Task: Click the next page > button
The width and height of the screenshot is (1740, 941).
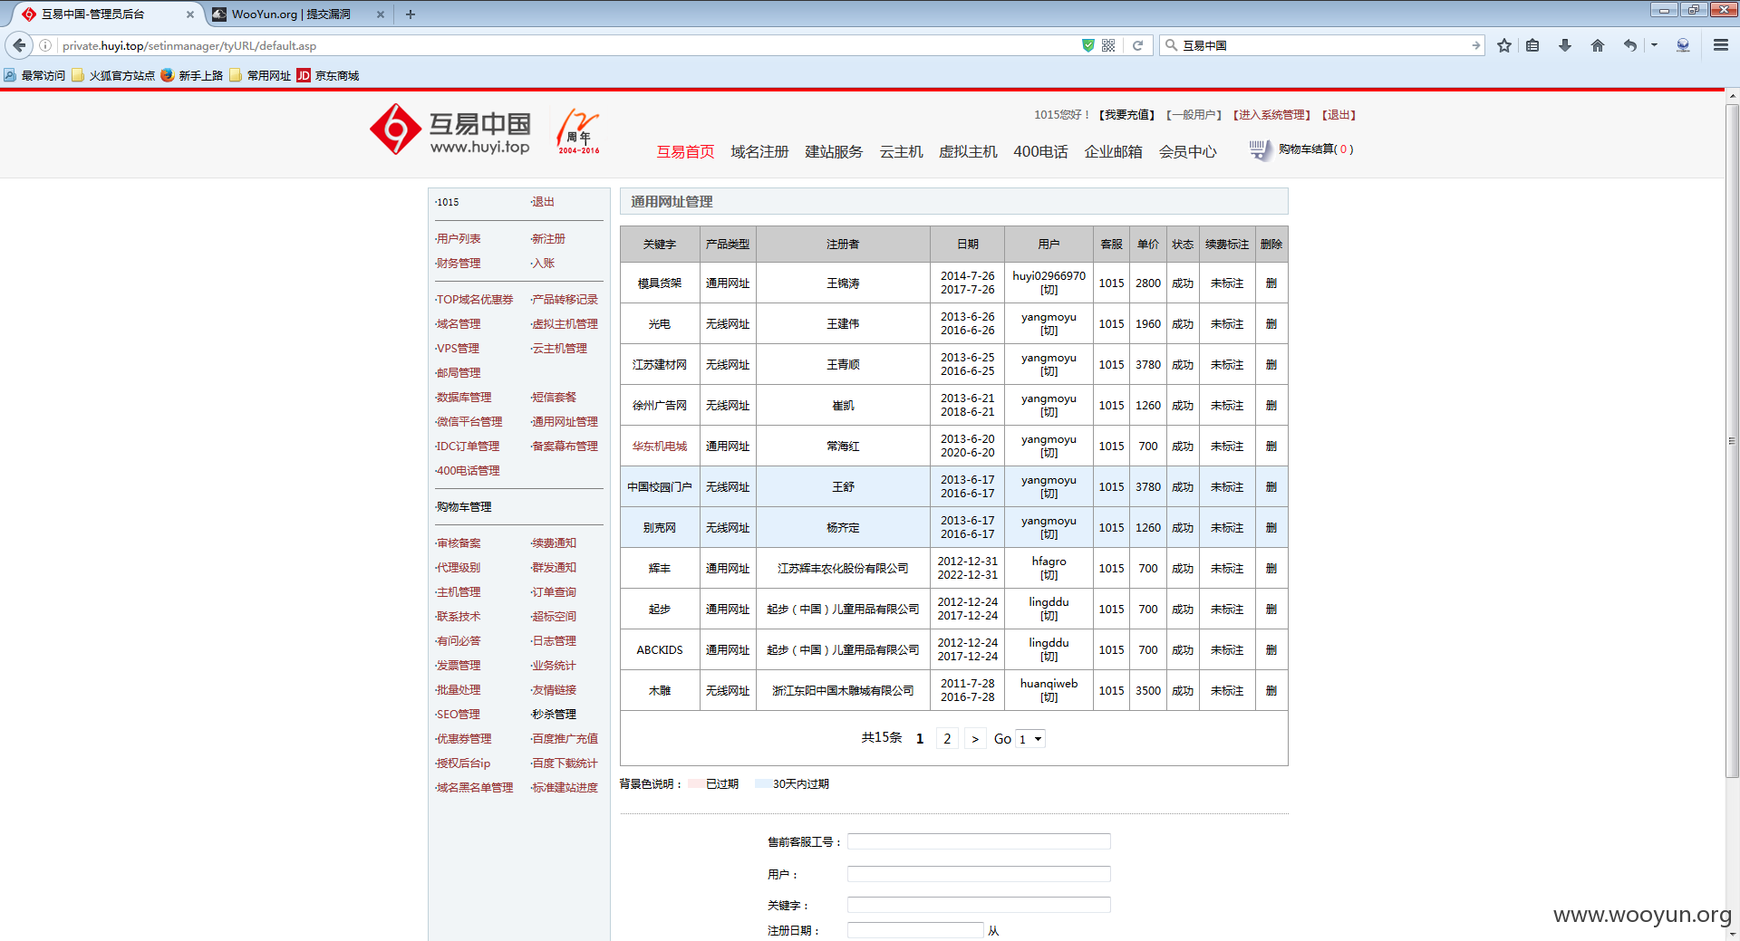Action: [x=975, y=739]
